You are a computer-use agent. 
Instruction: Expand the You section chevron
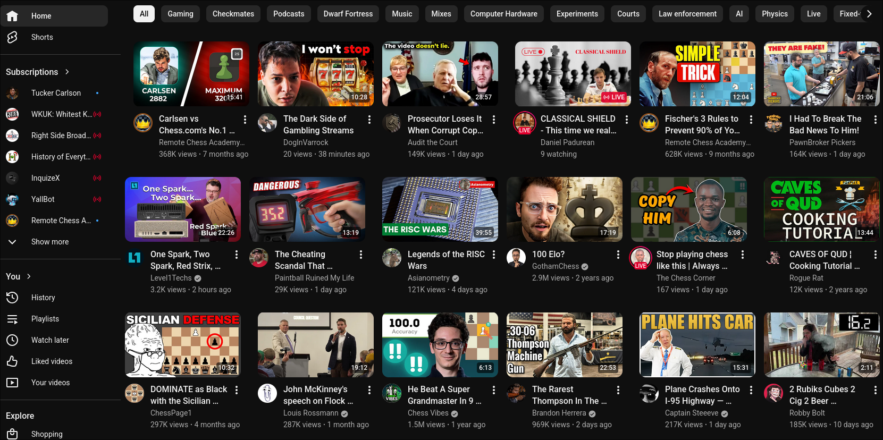tap(29, 276)
